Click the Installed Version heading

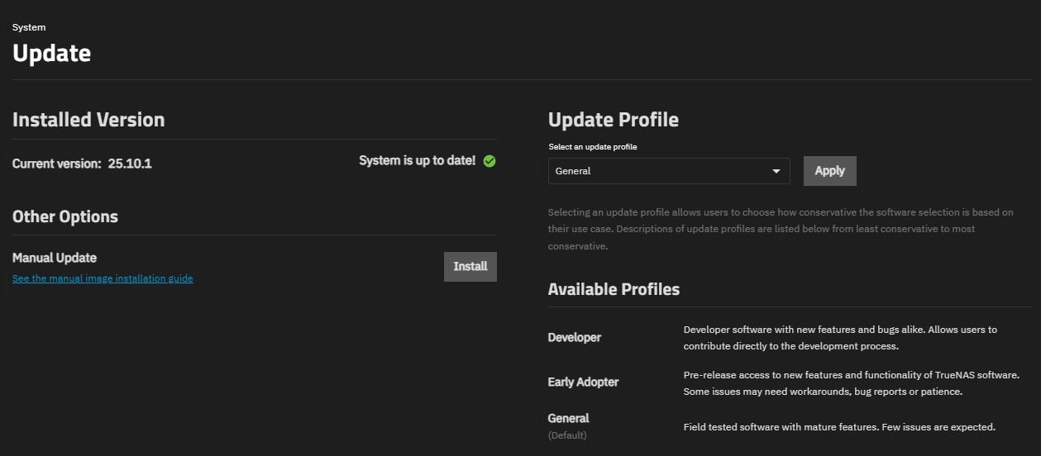(x=88, y=120)
